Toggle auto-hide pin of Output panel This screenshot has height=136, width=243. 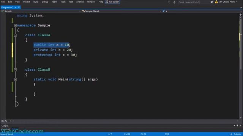pyautogui.click(x=237, y=125)
